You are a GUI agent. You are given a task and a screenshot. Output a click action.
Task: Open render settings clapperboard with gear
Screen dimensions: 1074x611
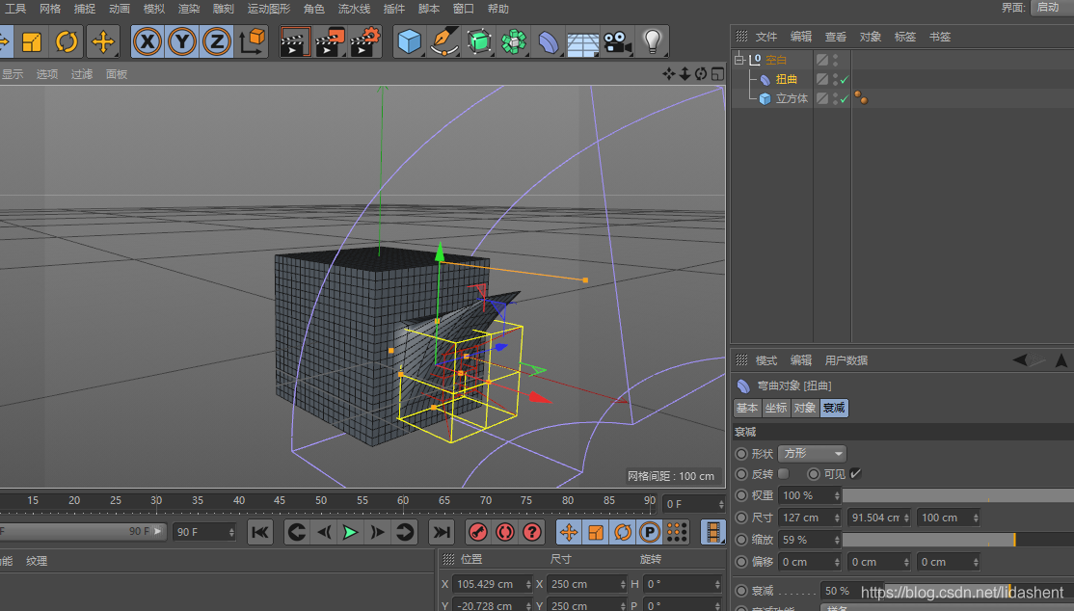click(364, 41)
